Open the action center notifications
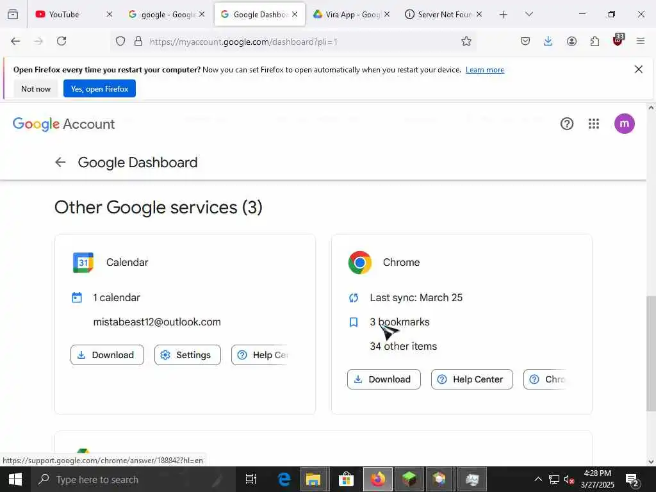This screenshot has height=492, width=656. click(632, 480)
